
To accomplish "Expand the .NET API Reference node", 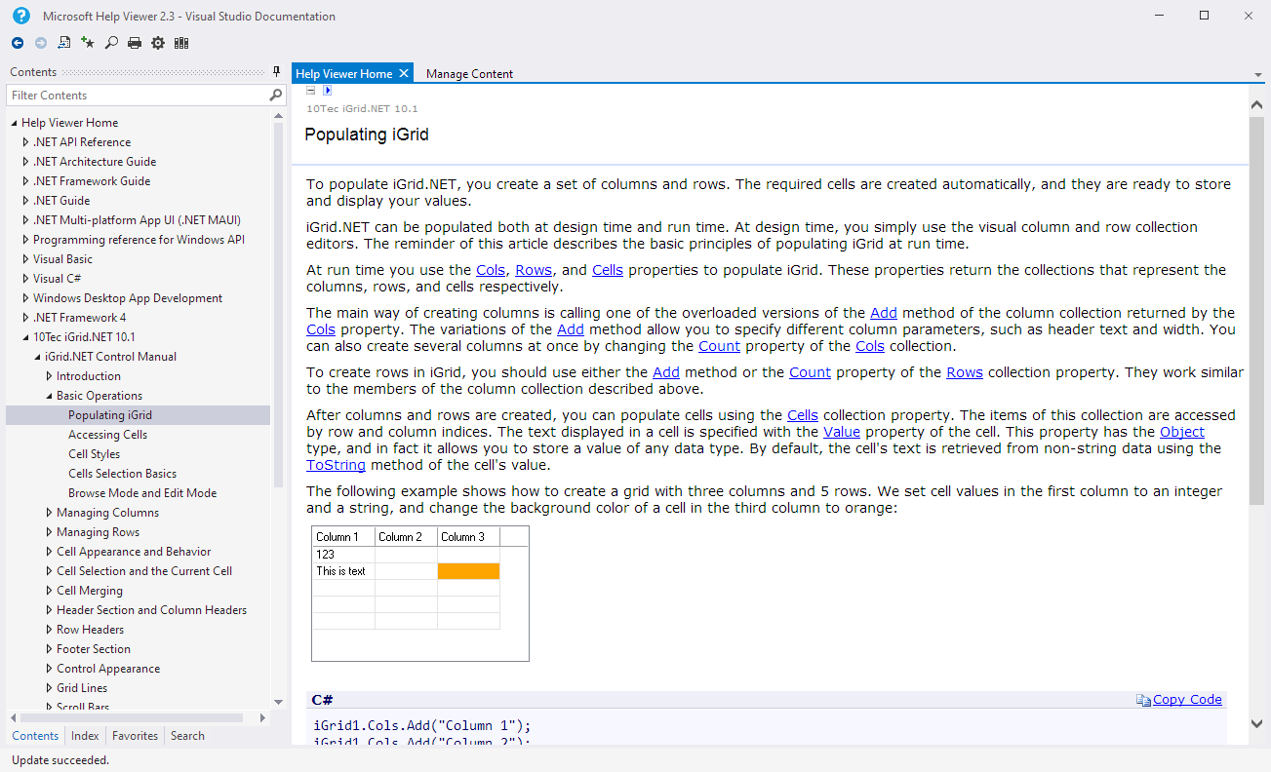I will click(x=26, y=142).
